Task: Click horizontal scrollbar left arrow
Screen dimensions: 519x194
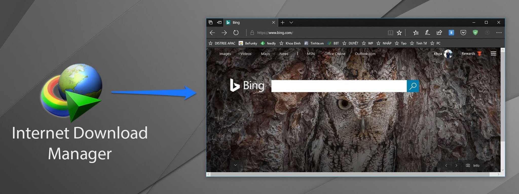Action: 209,174
